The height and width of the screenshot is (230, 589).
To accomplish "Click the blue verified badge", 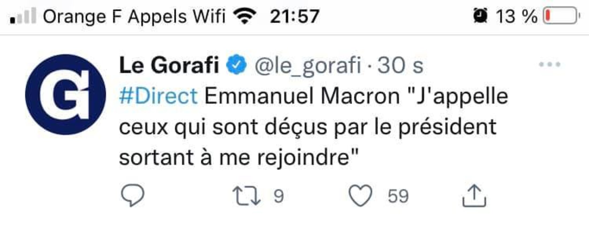I will point(236,65).
